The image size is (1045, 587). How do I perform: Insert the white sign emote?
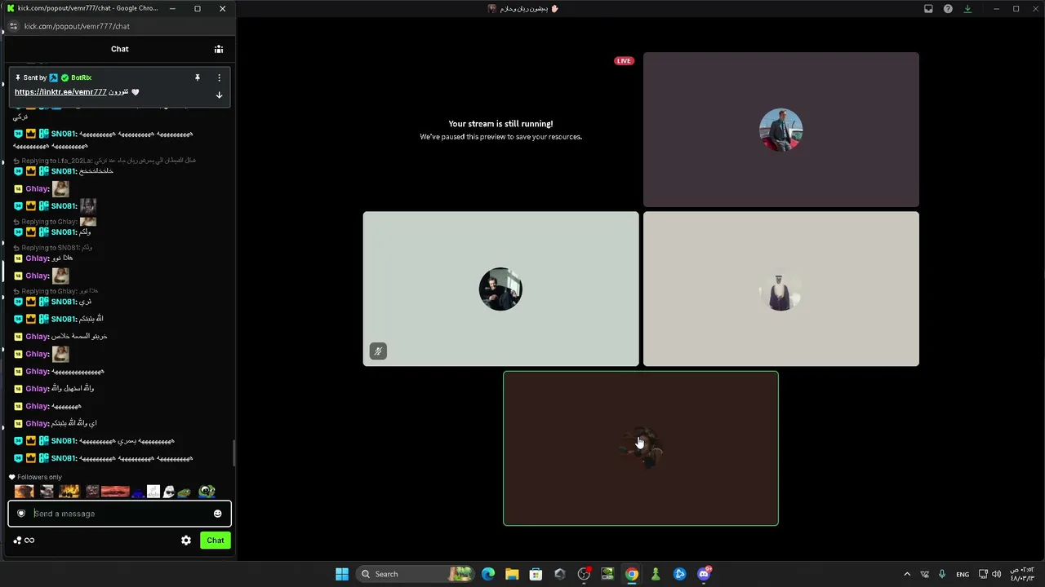153,492
